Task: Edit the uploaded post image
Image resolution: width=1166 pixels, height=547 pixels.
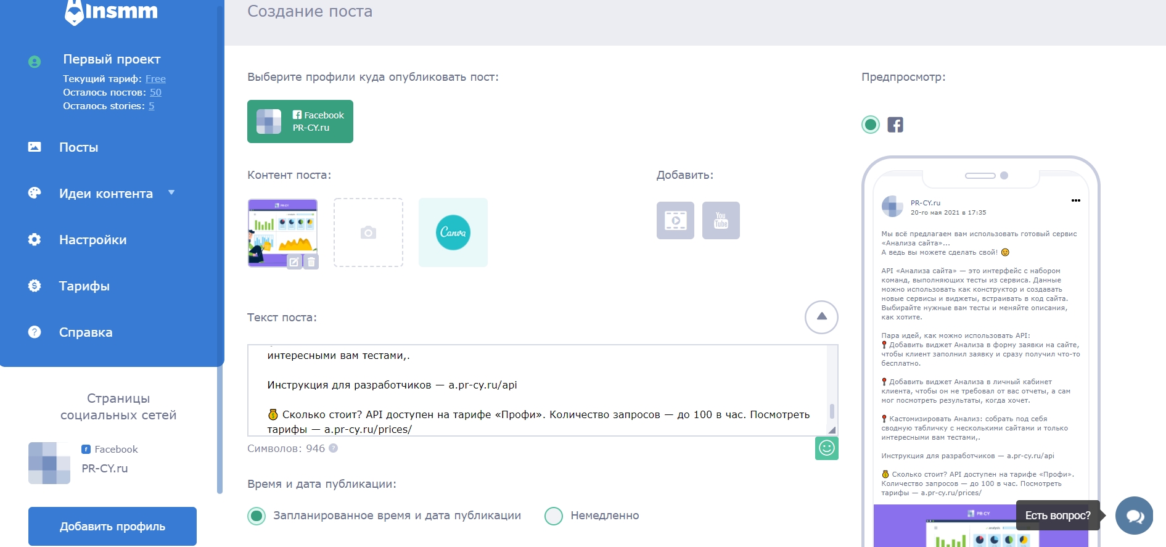Action: coord(295,262)
